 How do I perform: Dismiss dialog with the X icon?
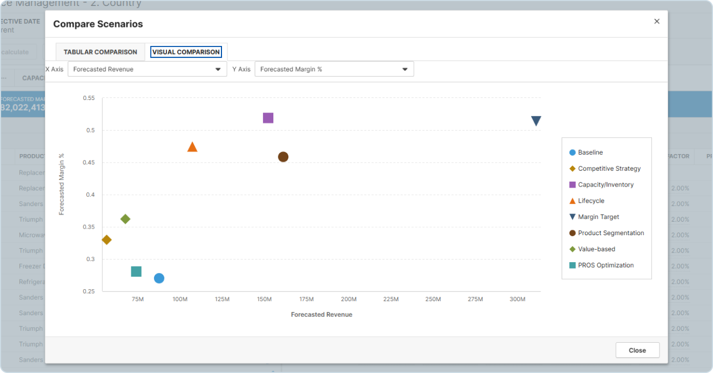pos(657,22)
